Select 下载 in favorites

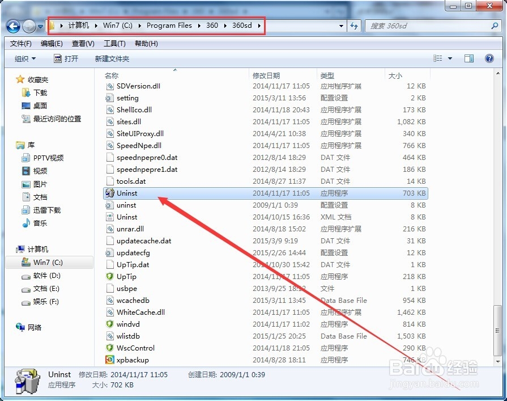pyautogui.click(x=35, y=93)
